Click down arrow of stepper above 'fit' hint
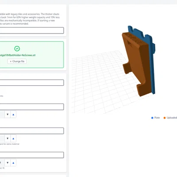This screenshot has height=177, width=177. point(8,163)
